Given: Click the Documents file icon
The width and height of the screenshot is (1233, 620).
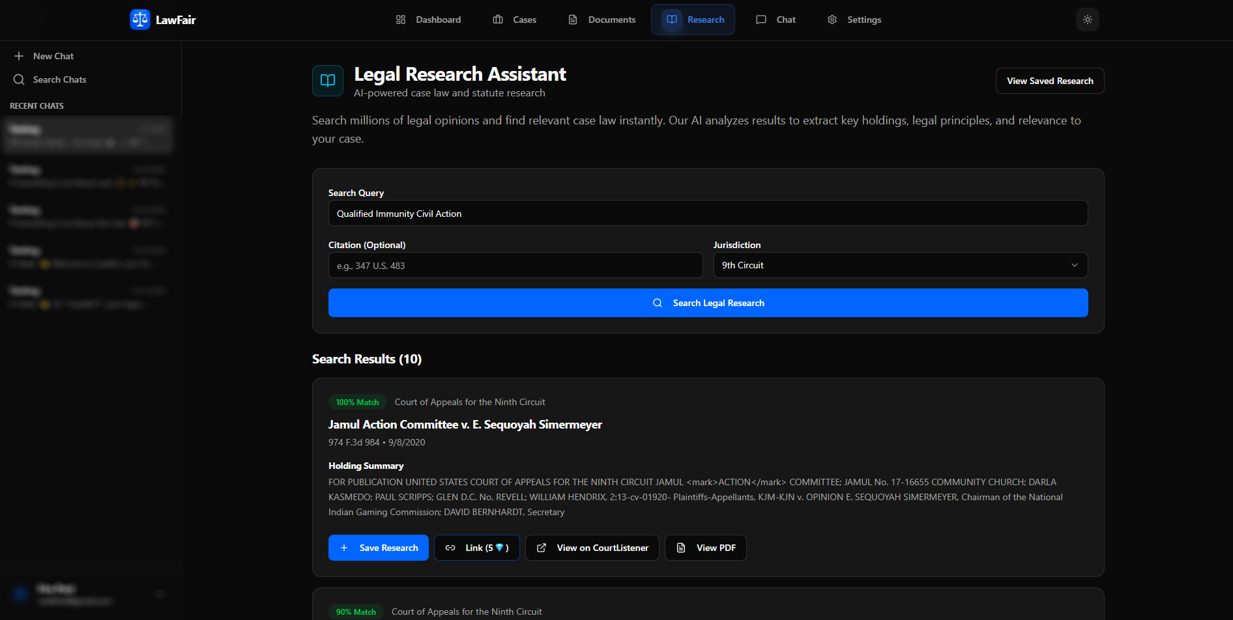Looking at the screenshot, I should coord(573,20).
